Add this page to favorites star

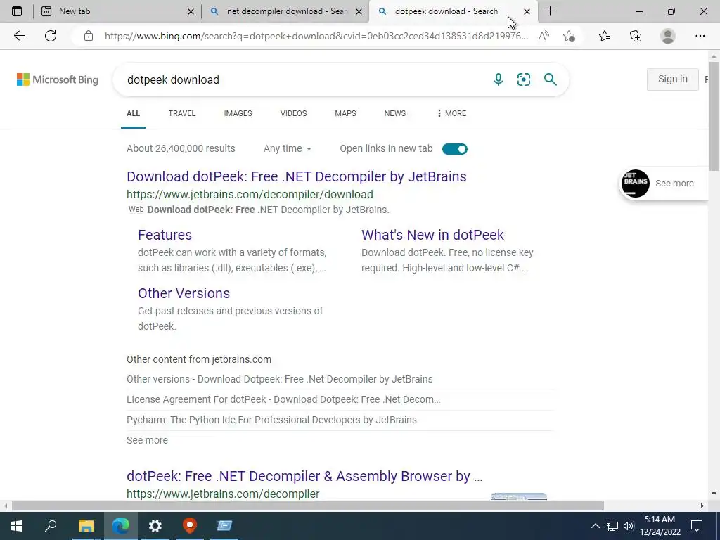[570, 36]
